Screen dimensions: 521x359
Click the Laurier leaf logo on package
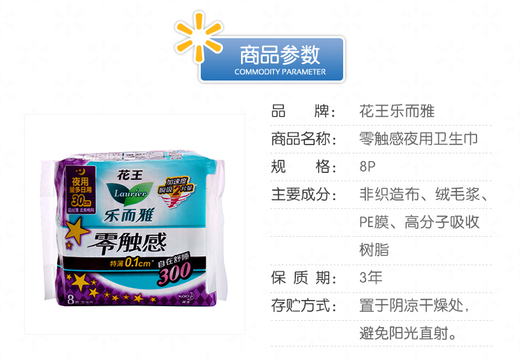131,193
